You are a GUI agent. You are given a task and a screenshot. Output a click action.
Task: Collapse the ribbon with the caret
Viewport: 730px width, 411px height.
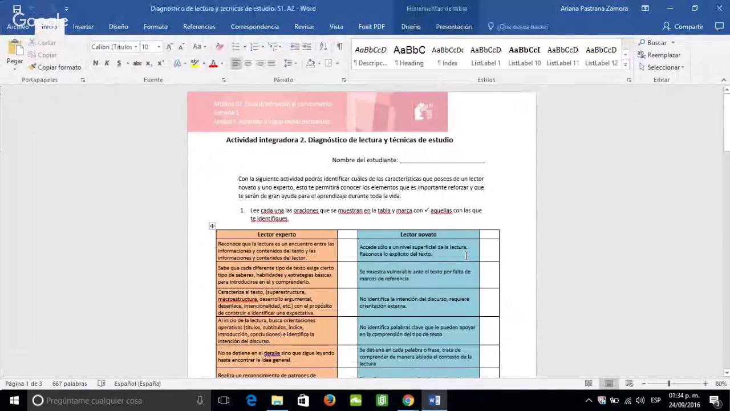pos(723,80)
